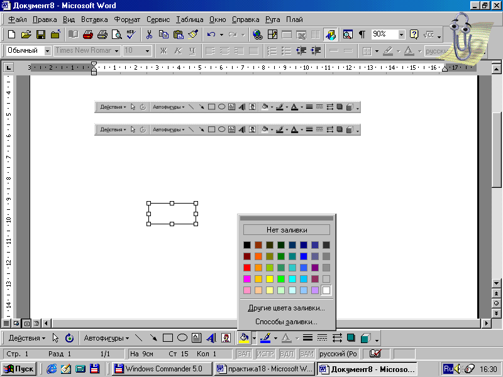This screenshot has height=377, width=503.
Task: Expand undo history dropdown arrow
Action: [x=221, y=35]
